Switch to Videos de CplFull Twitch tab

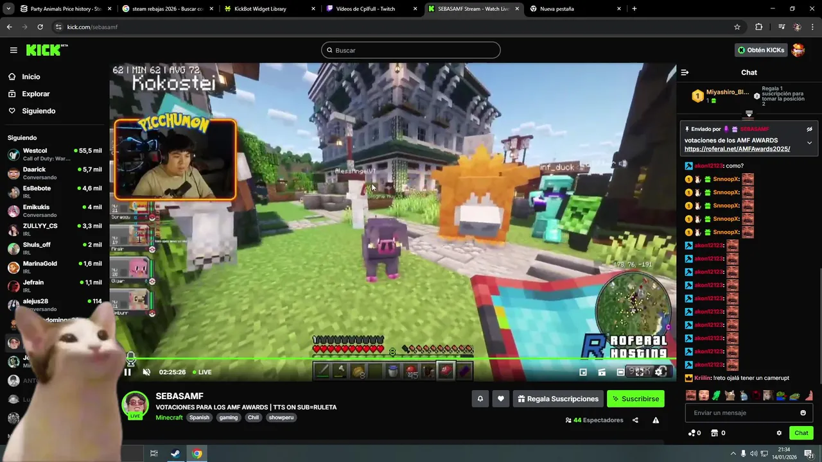(x=371, y=9)
